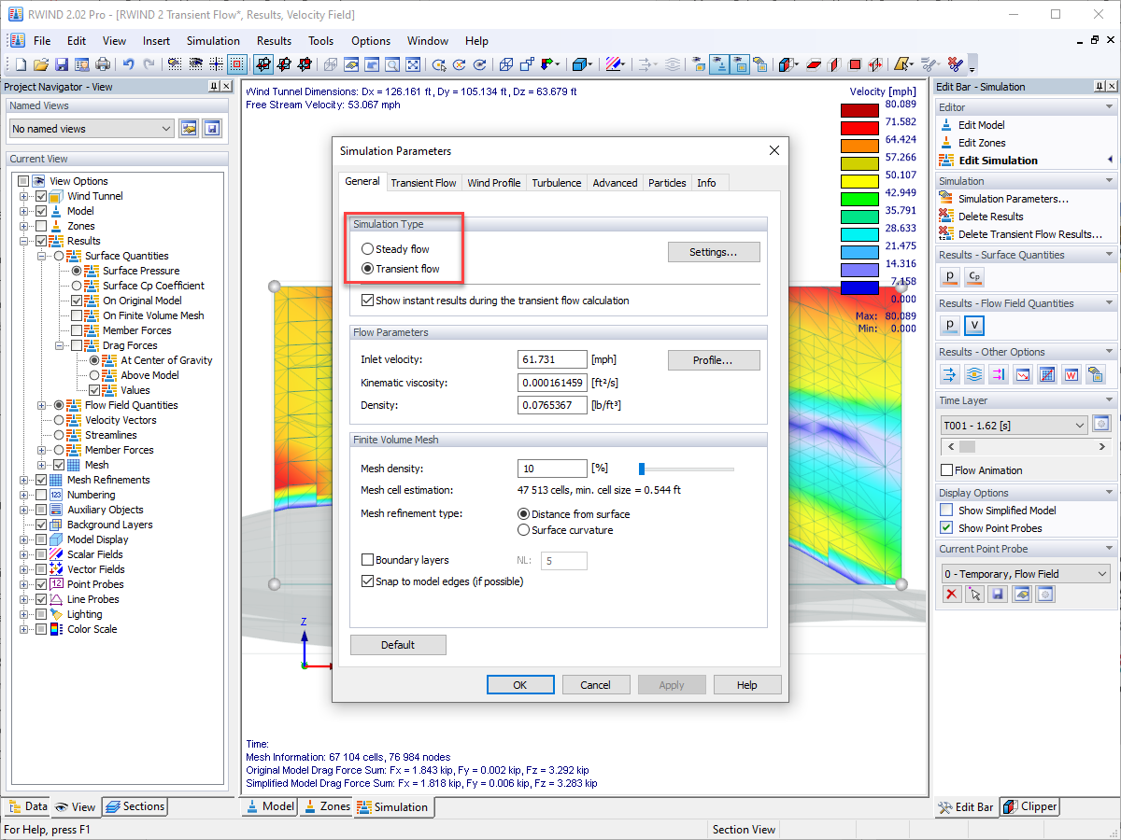The width and height of the screenshot is (1121, 840).
Task: Select the surface pressure (p) result icon
Action: [949, 276]
